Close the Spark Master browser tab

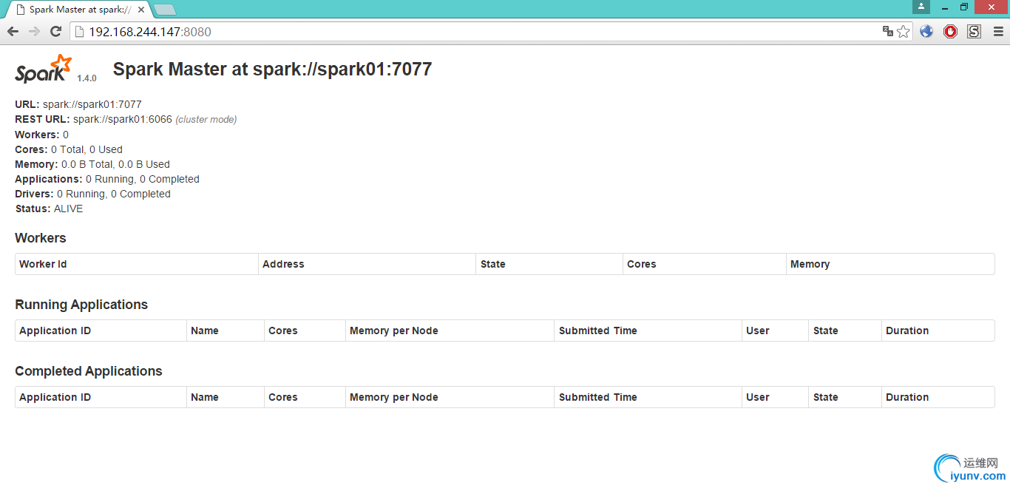(141, 10)
